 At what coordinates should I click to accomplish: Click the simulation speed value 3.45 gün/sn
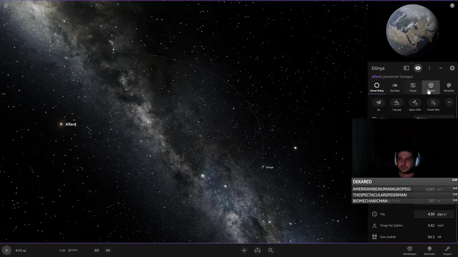68,250
